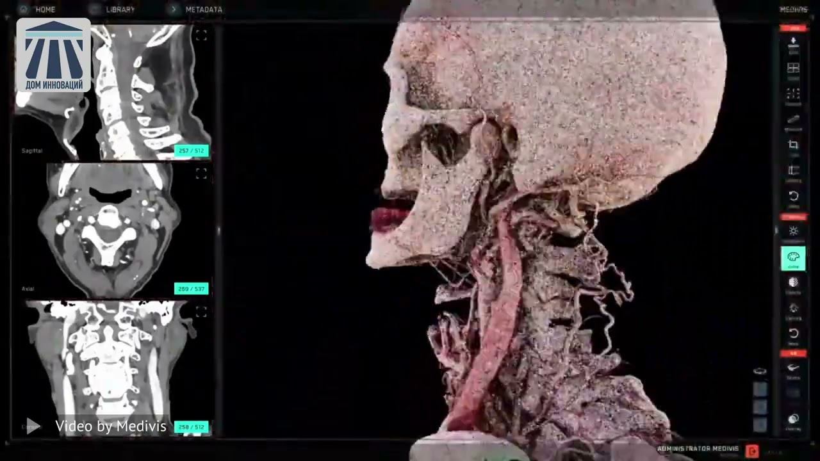Screen dimensions: 820x461
Task: Click the Axial slice counter 289 / 537
Action: pos(192,289)
